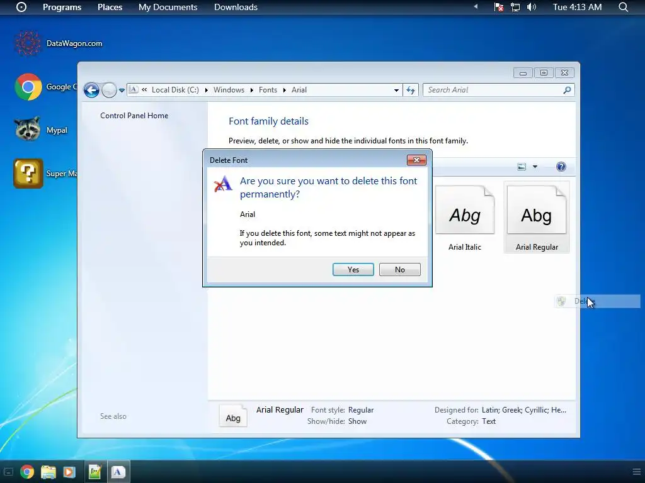Open the Places menu

(x=110, y=7)
